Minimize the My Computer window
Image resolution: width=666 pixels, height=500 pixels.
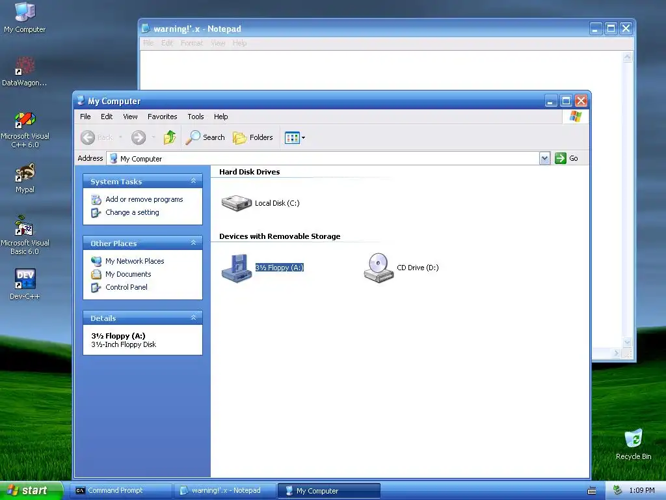tap(550, 101)
